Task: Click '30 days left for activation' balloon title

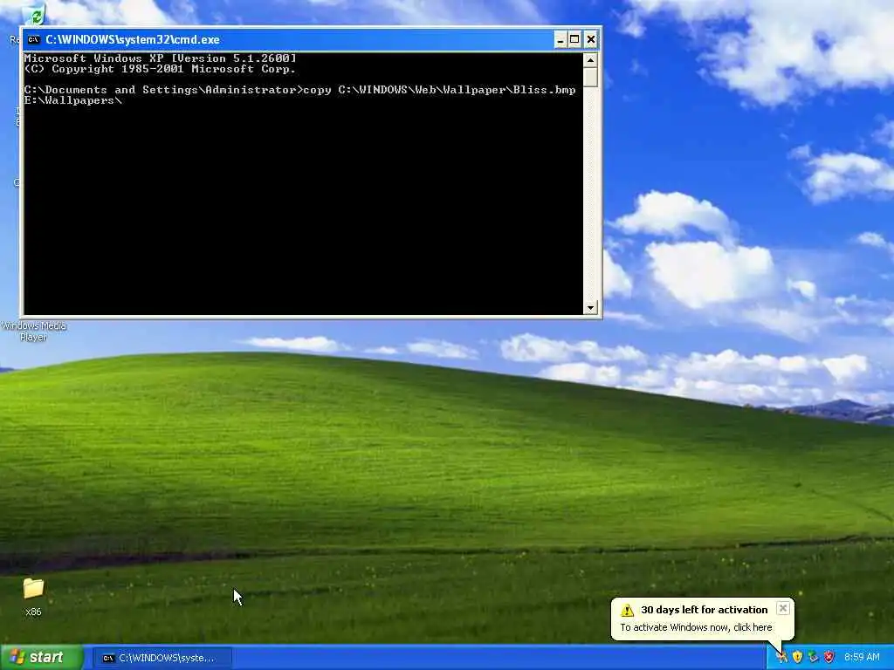Action: click(x=705, y=610)
